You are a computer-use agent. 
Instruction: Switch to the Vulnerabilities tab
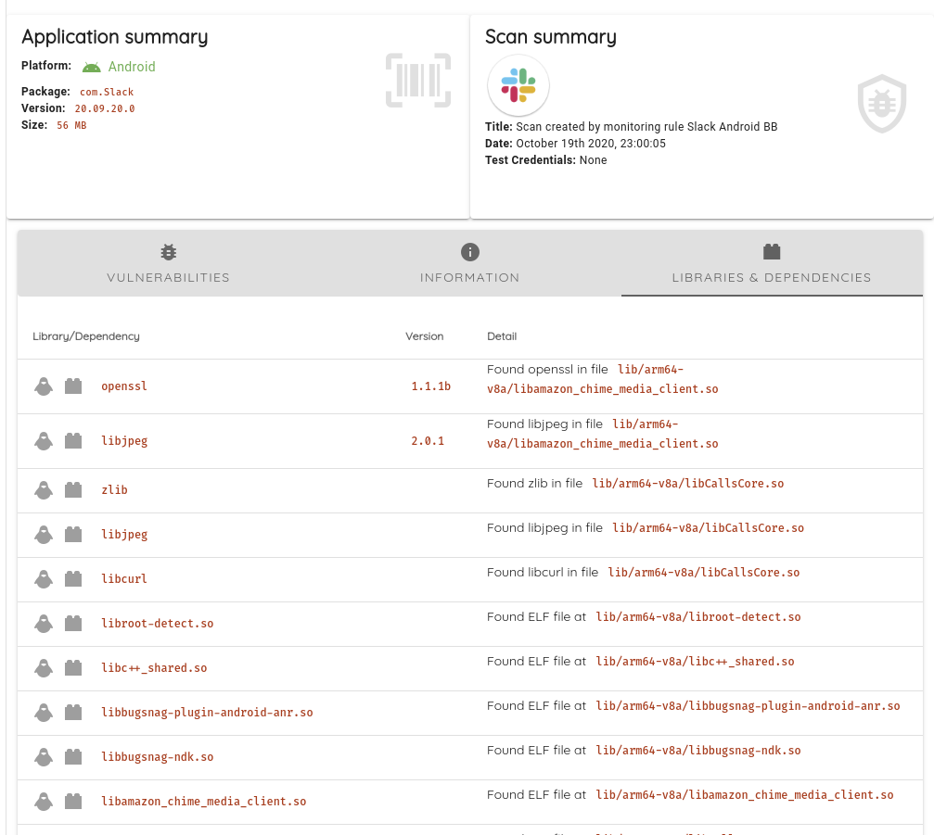169,263
